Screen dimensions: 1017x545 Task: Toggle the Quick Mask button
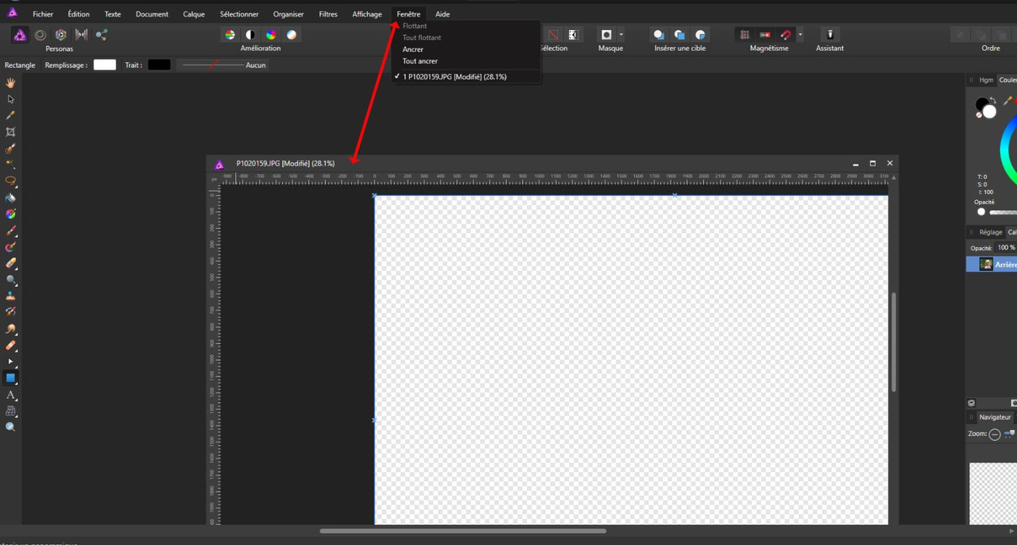pos(607,35)
